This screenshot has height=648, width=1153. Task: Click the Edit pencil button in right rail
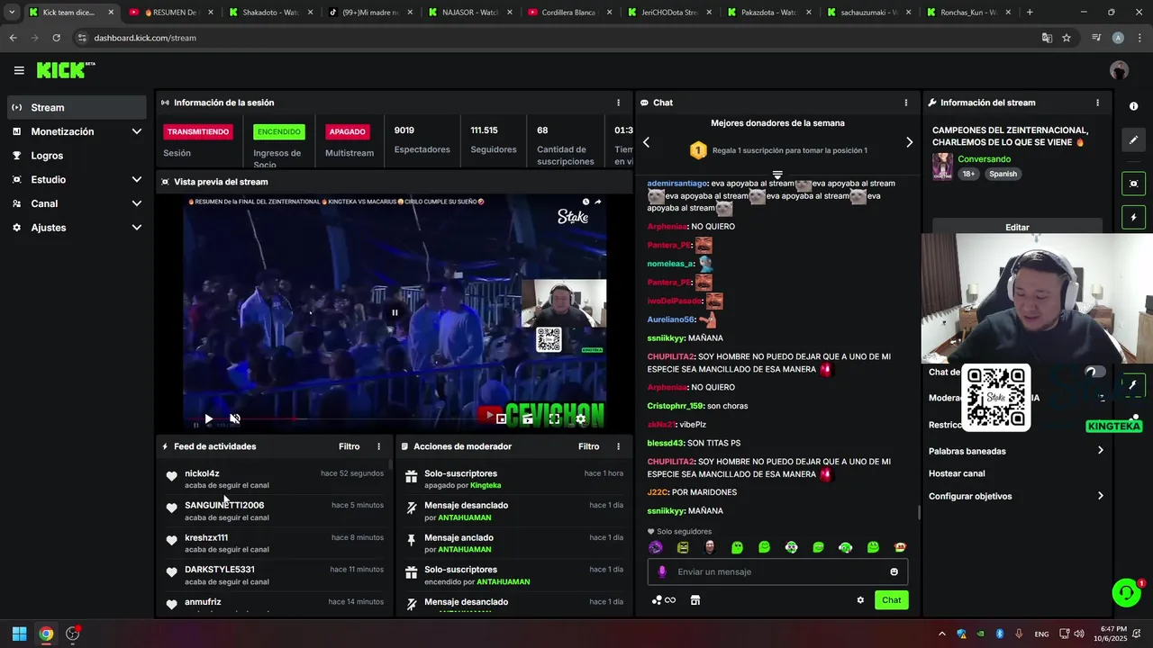pos(1133,140)
